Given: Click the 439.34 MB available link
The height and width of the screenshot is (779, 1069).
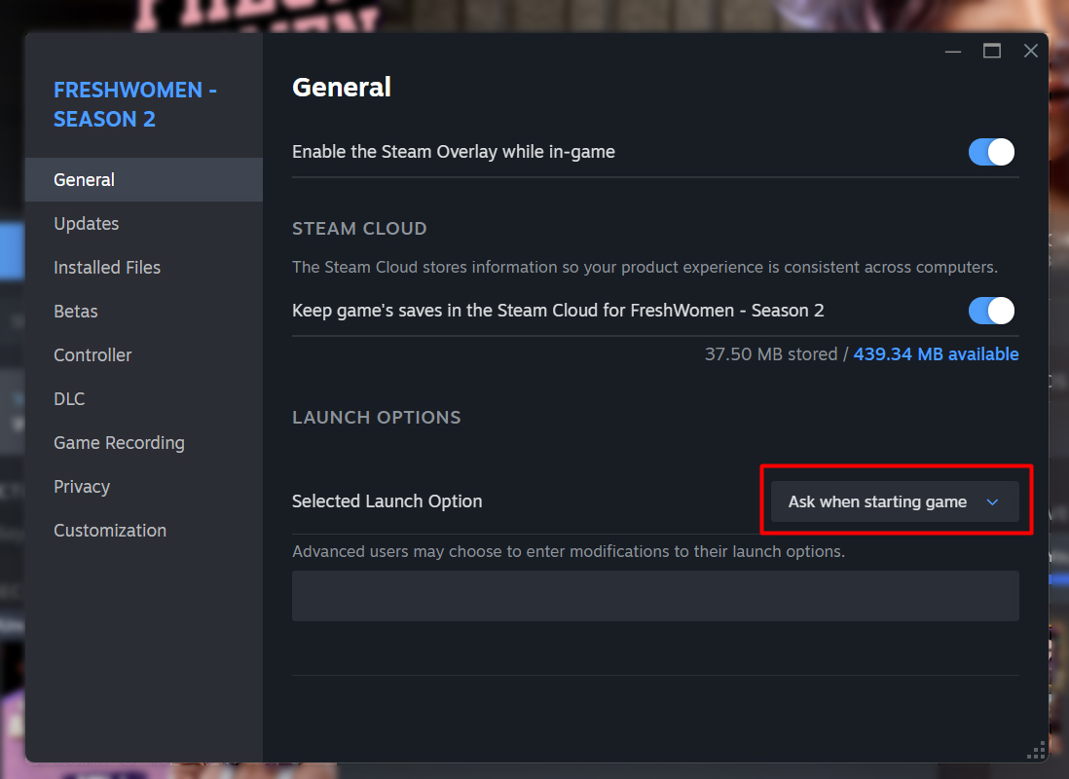Looking at the screenshot, I should coord(936,354).
